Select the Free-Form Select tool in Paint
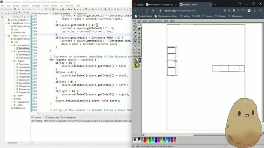 135,25
